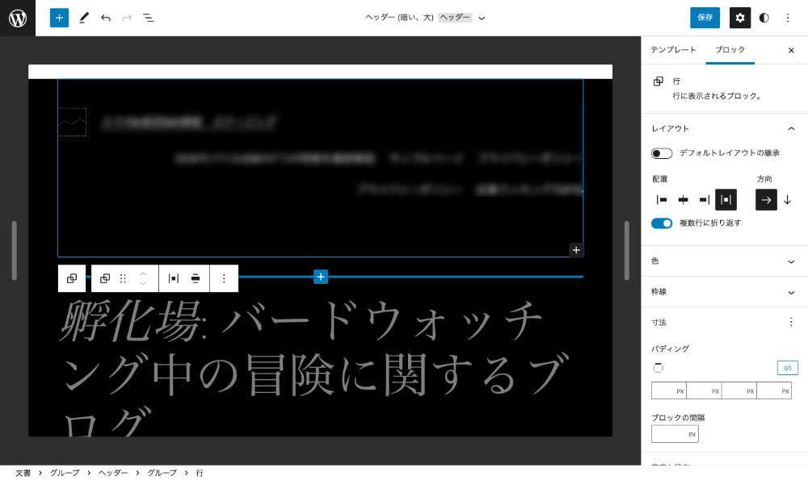Collapse the レイアウト panel

coord(724,128)
